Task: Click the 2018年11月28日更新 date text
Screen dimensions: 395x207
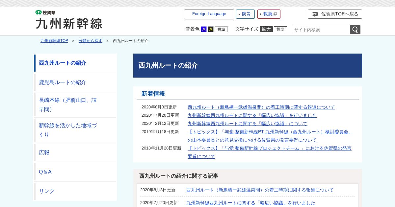Action: 161,148
